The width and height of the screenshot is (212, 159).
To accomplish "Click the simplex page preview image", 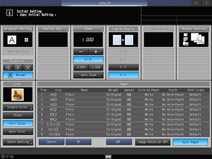I will tap(123, 40).
